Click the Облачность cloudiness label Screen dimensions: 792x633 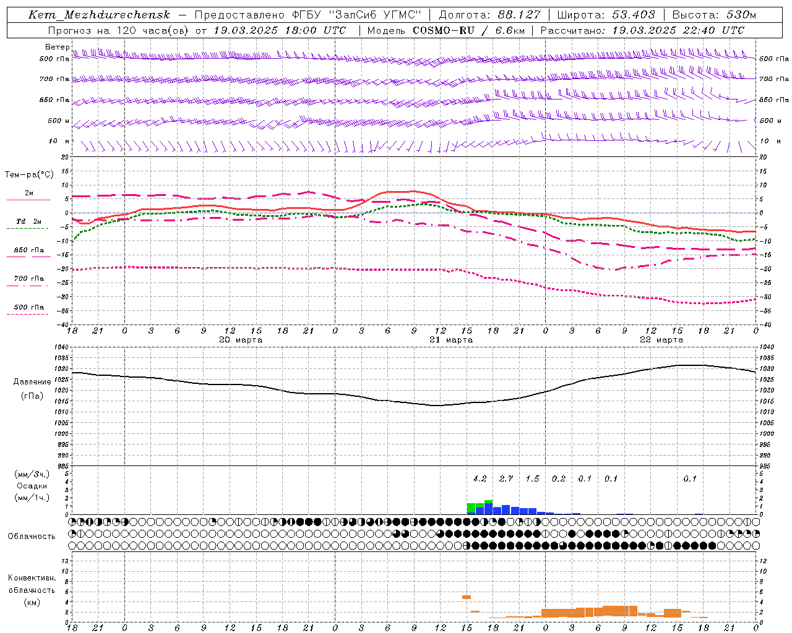pyautogui.click(x=32, y=537)
